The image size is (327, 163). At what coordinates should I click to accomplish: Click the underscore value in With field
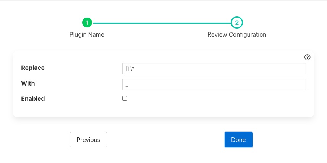(127, 85)
